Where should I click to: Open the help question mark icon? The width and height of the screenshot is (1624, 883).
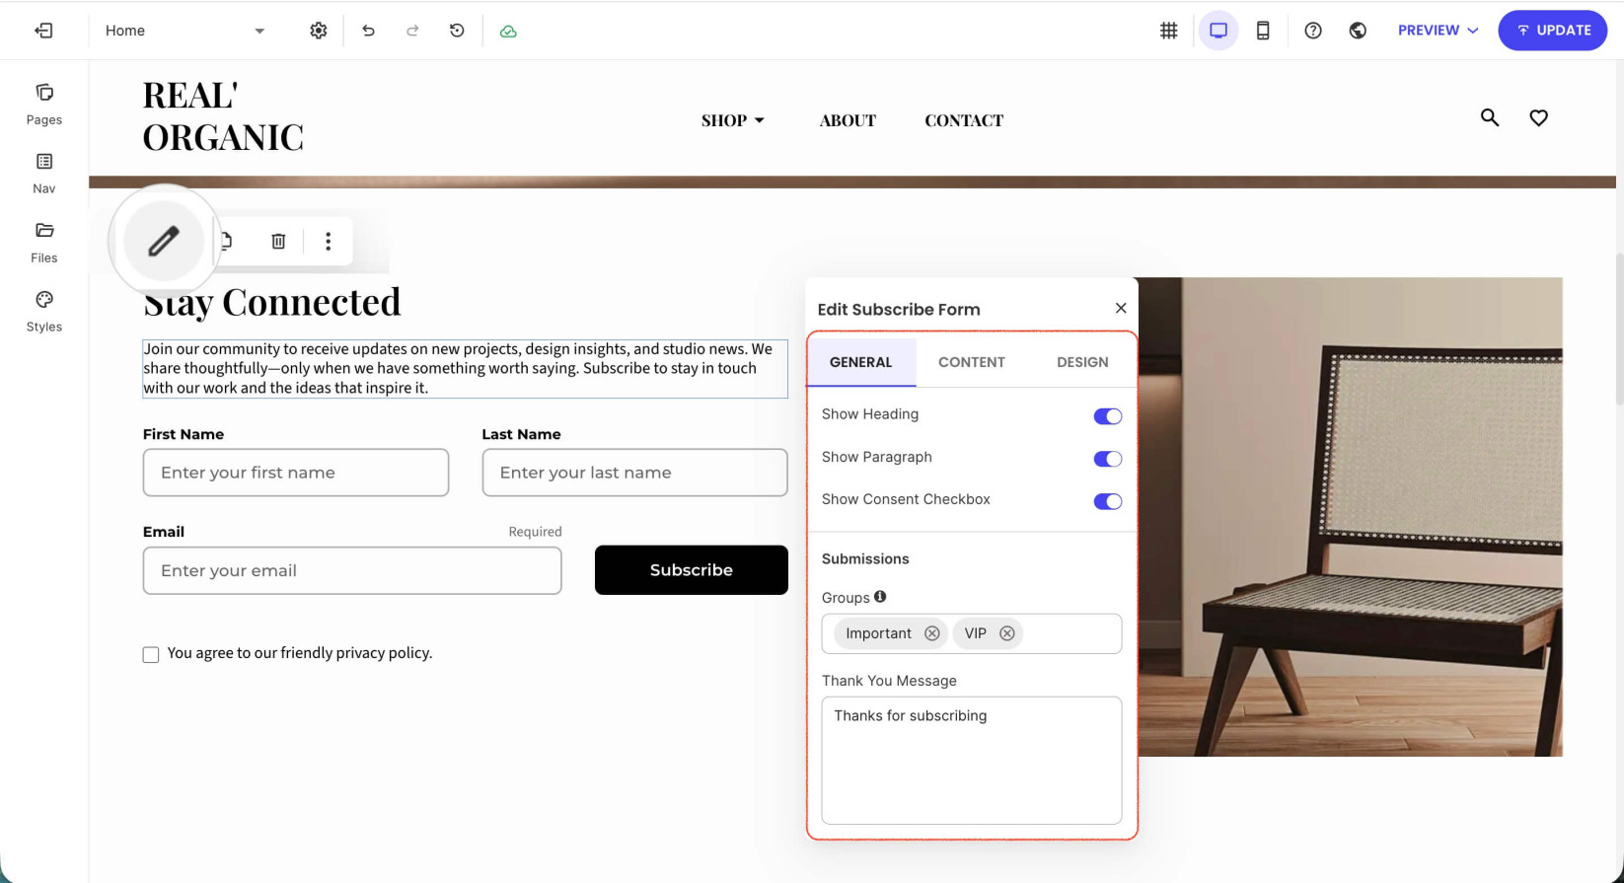point(1312,31)
